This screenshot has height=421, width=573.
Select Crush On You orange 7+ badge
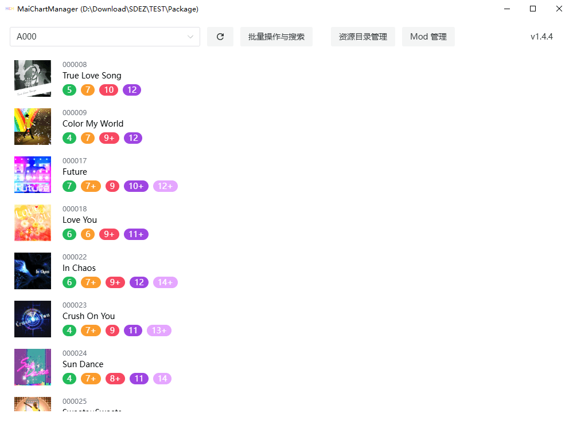click(91, 330)
